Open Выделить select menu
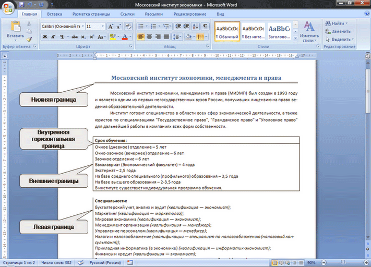Viewport: 371px width, 267px height. pyautogui.click(x=340, y=39)
